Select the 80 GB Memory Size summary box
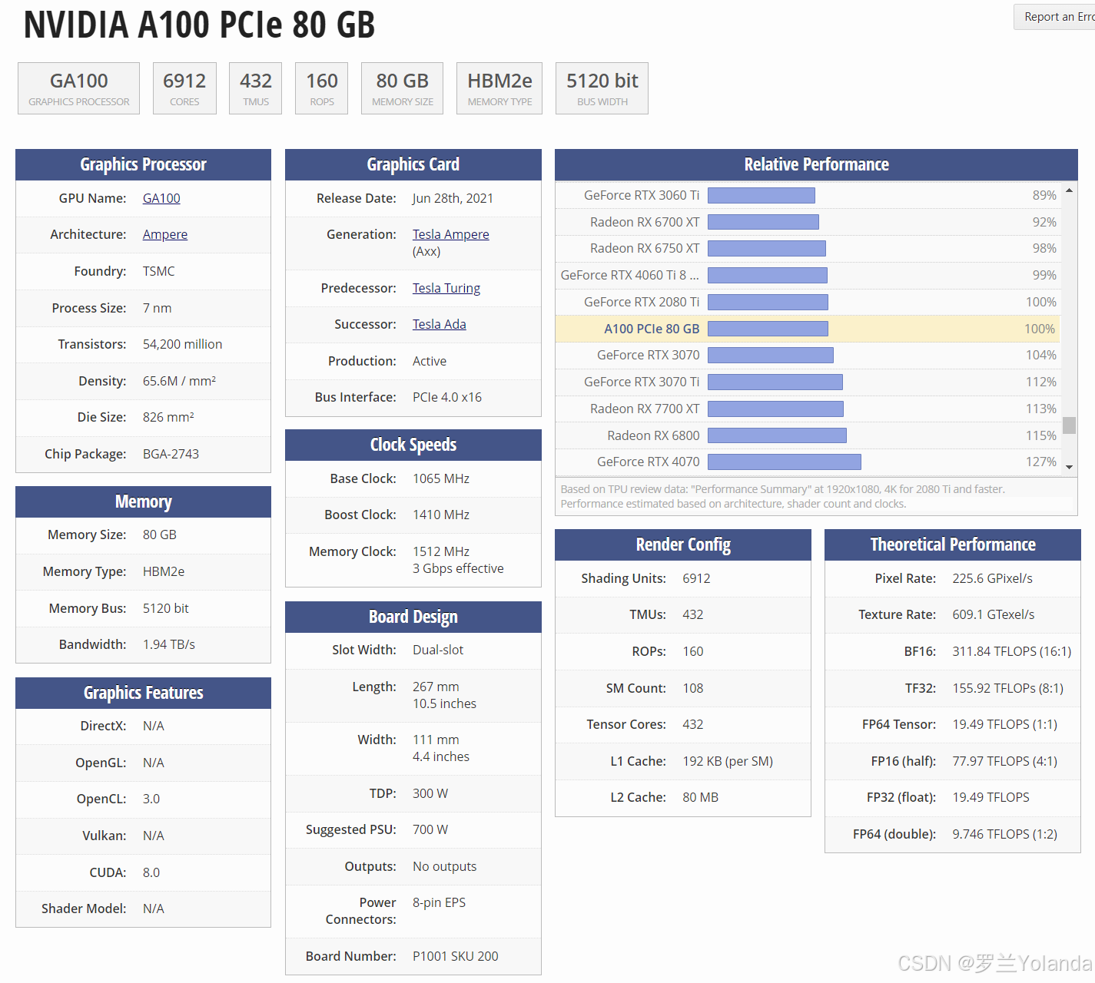This screenshot has width=1095, height=983. pos(403,88)
